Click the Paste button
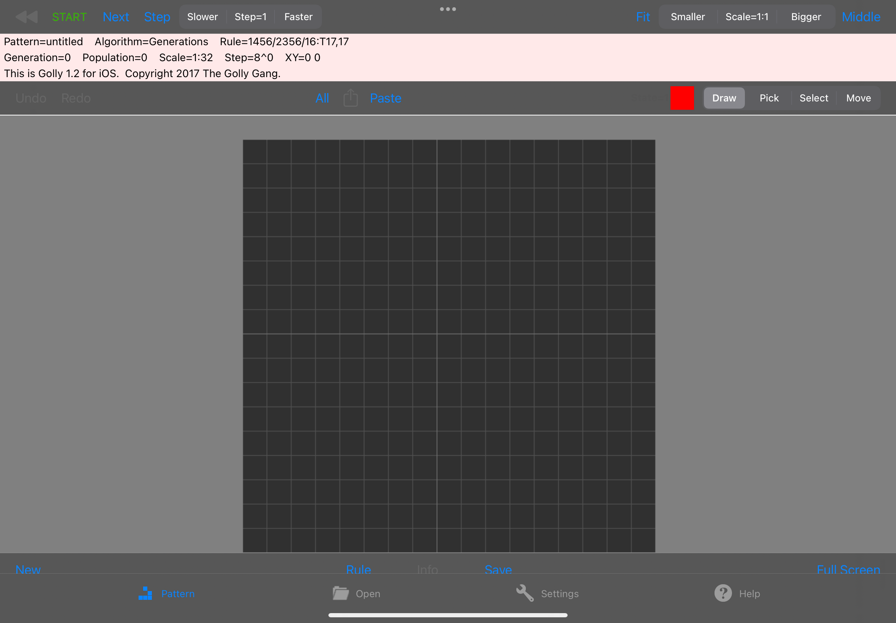The image size is (896, 623). click(x=385, y=98)
